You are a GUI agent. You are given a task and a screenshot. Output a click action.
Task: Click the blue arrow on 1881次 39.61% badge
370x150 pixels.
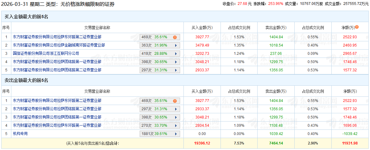176,134
